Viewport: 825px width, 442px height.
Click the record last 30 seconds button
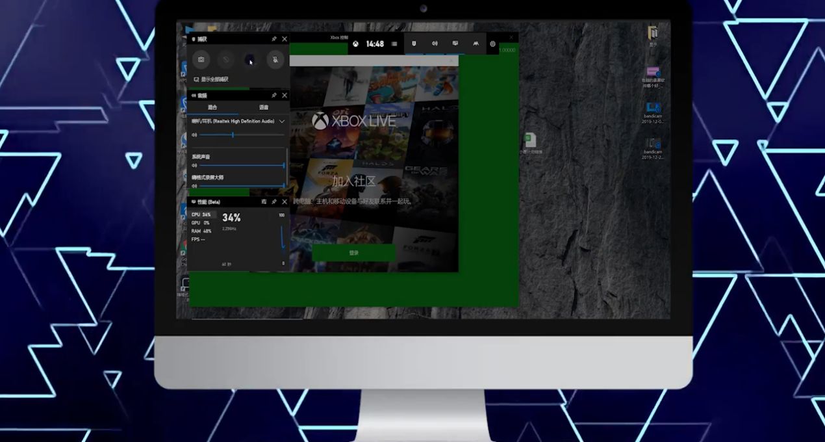(x=225, y=60)
